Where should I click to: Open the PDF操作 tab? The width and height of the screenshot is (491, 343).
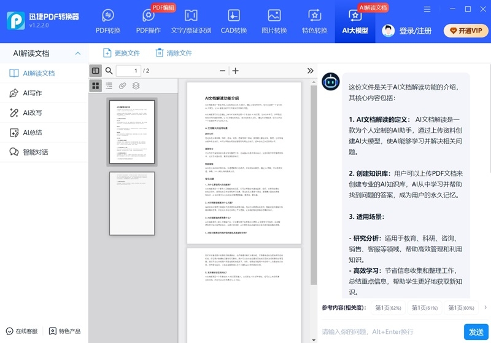[x=148, y=22]
